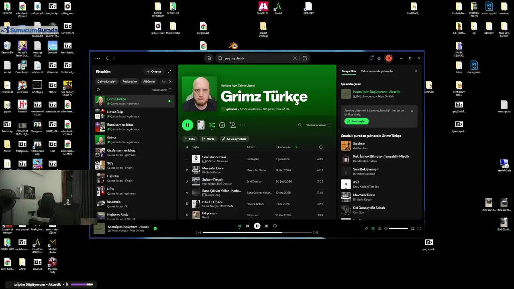Open the Yeni eklenenler sort dropdown

pos(318,125)
